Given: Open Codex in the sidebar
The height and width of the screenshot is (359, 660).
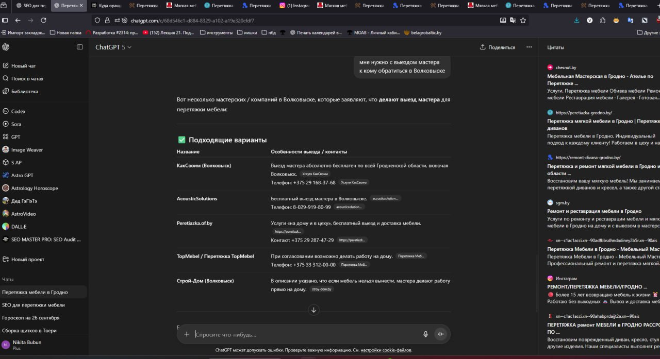Looking at the screenshot, I should [x=18, y=111].
